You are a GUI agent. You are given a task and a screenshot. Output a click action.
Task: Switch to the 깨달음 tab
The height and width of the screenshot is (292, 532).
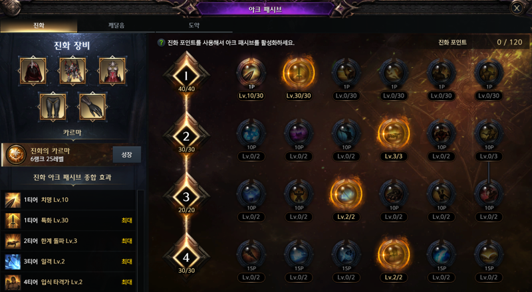116,25
